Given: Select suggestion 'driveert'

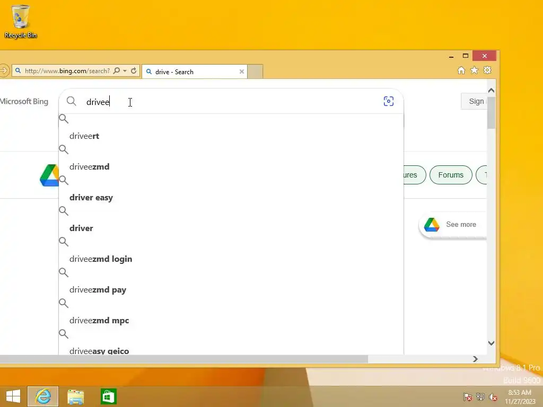Looking at the screenshot, I should (231, 136).
